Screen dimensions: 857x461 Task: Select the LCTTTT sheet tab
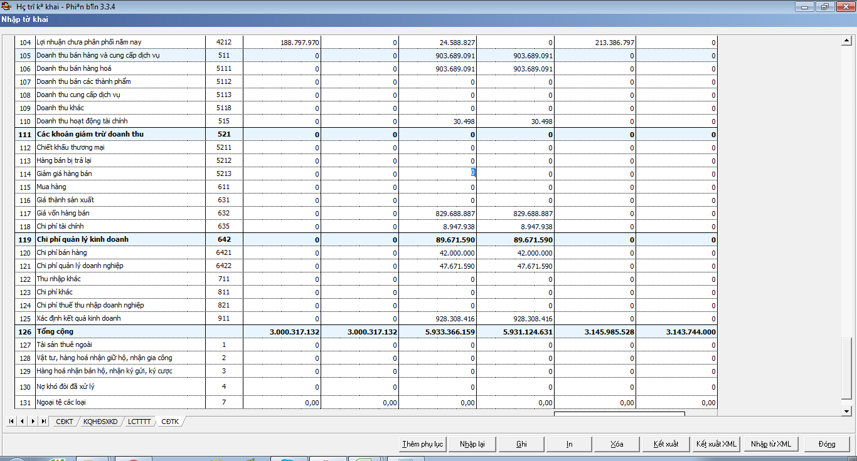[x=139, y=422]
